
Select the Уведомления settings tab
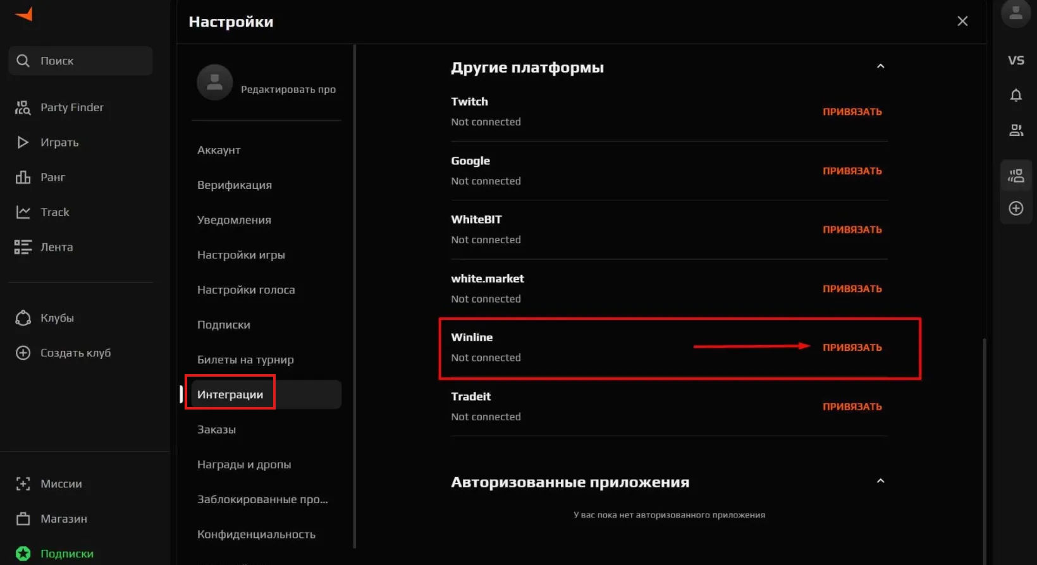click(x=234, y=220)
